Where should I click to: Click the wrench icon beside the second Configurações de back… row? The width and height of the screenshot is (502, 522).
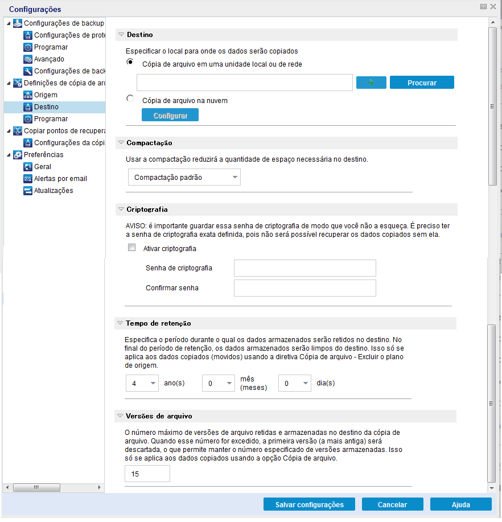coord(28,71)
